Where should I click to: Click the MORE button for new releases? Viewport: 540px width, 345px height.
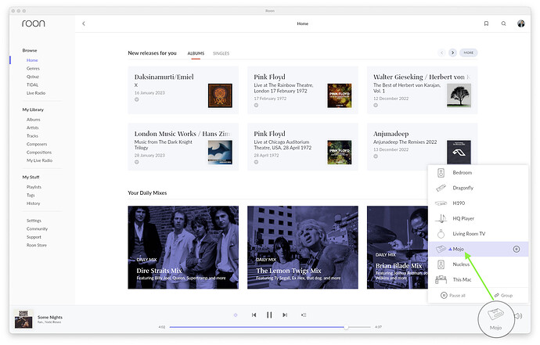(468, 52)
